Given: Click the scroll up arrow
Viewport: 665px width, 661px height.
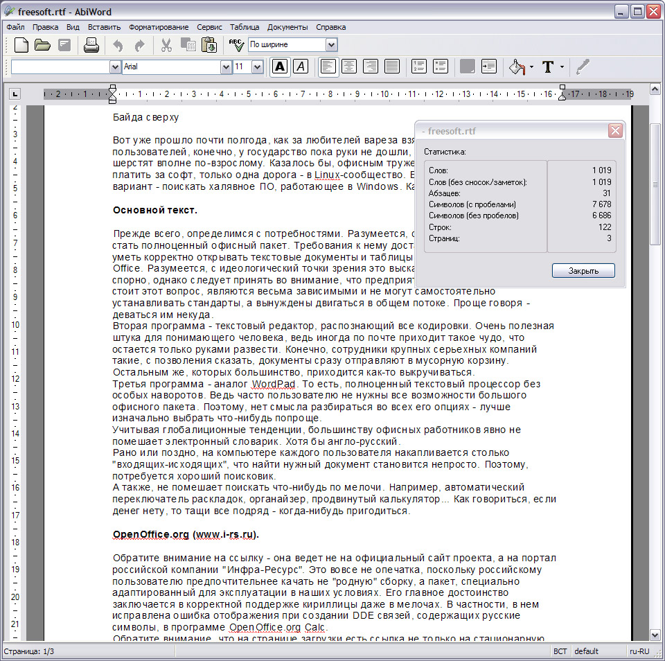Looking at the screenshot, I should (655, 89).
